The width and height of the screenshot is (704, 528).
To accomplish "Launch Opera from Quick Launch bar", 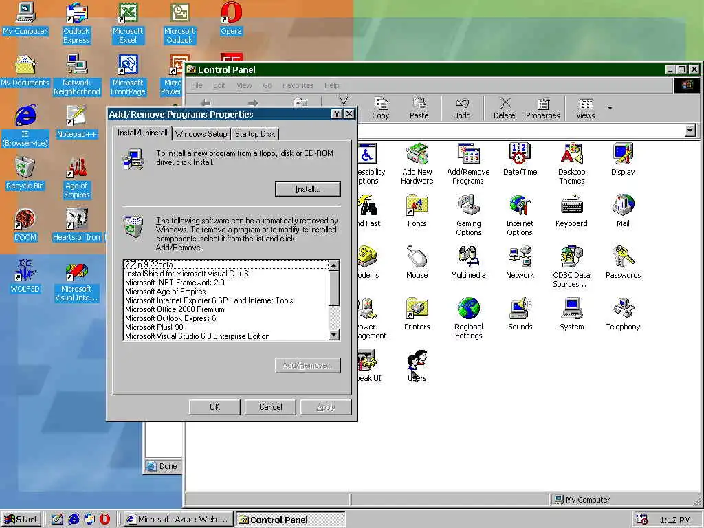I will click(104, 519).
